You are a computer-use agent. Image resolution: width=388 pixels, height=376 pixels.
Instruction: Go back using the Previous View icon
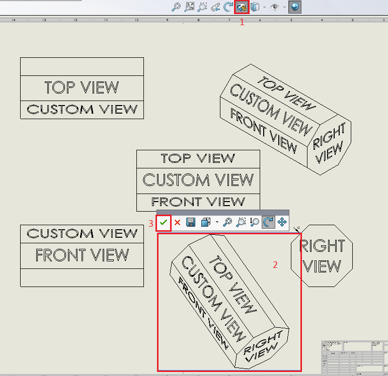(x=215, y=7)
